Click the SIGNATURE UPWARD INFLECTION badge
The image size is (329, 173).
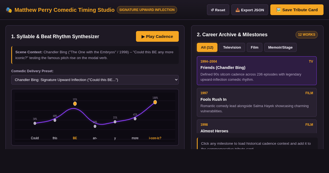point(147,10)
